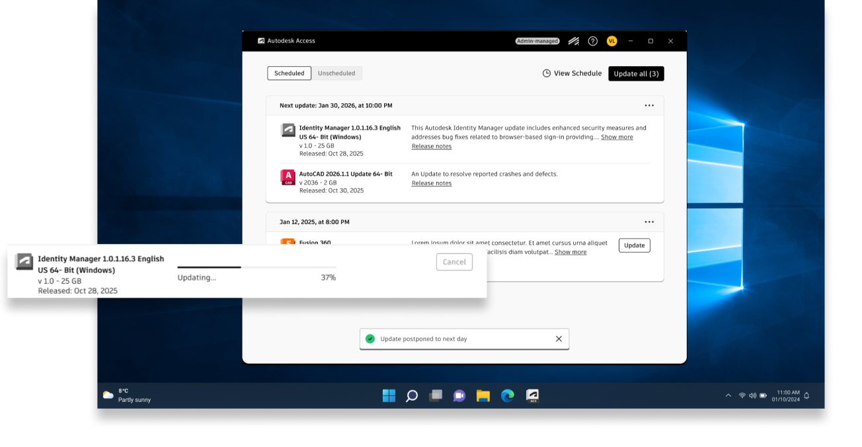Click the Admin-managed badge

coord(537,41)
